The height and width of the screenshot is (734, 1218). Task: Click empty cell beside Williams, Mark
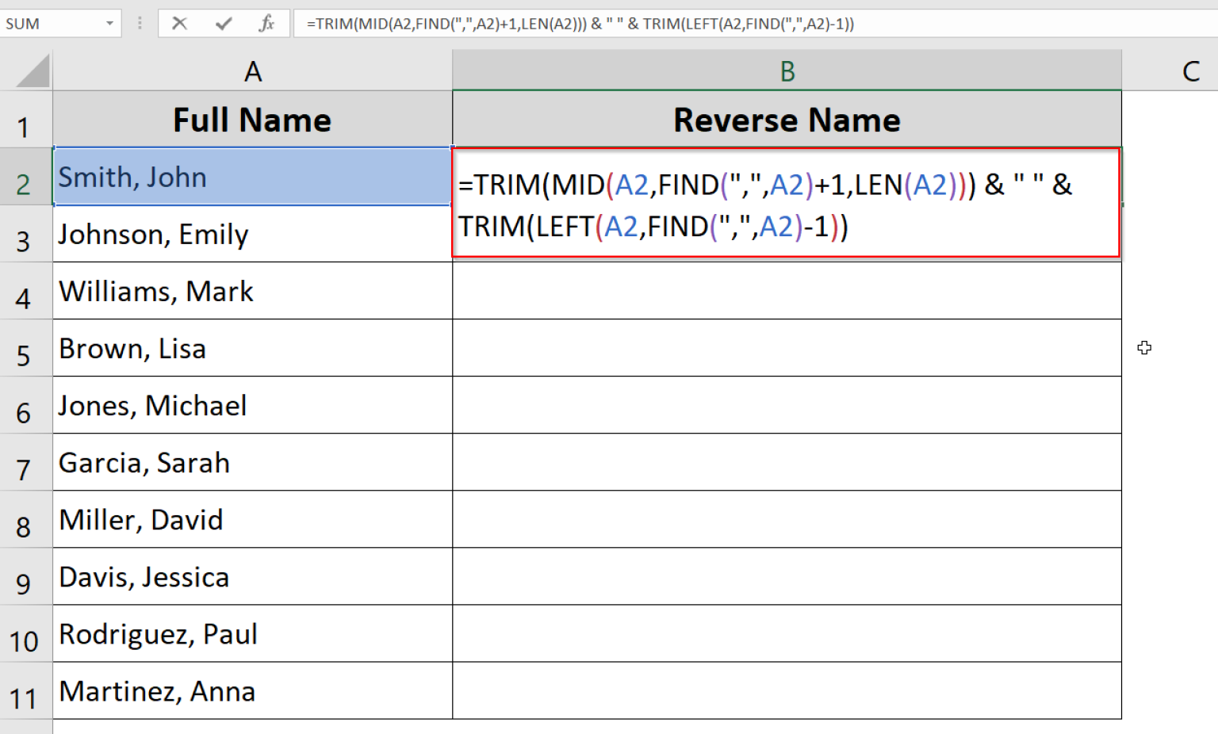click(x=786, y=291)
